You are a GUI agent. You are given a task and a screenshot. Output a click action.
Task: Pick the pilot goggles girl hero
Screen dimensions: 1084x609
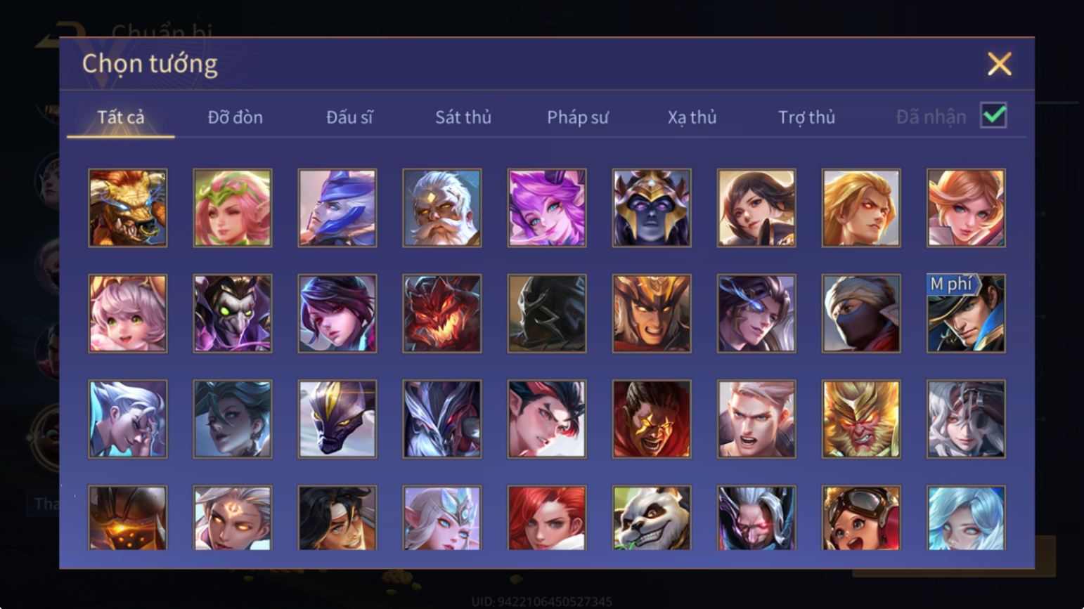click(861, 518)
